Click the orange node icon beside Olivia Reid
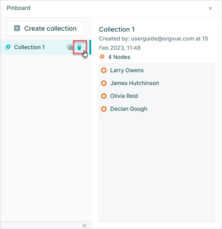Viewport: 222px width, 229px height. (104, 96)
